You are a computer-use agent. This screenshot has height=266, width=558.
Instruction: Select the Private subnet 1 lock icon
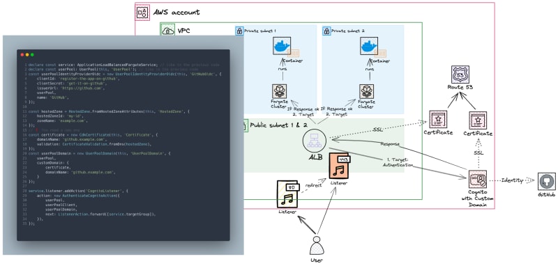click(x=239, y=31)
